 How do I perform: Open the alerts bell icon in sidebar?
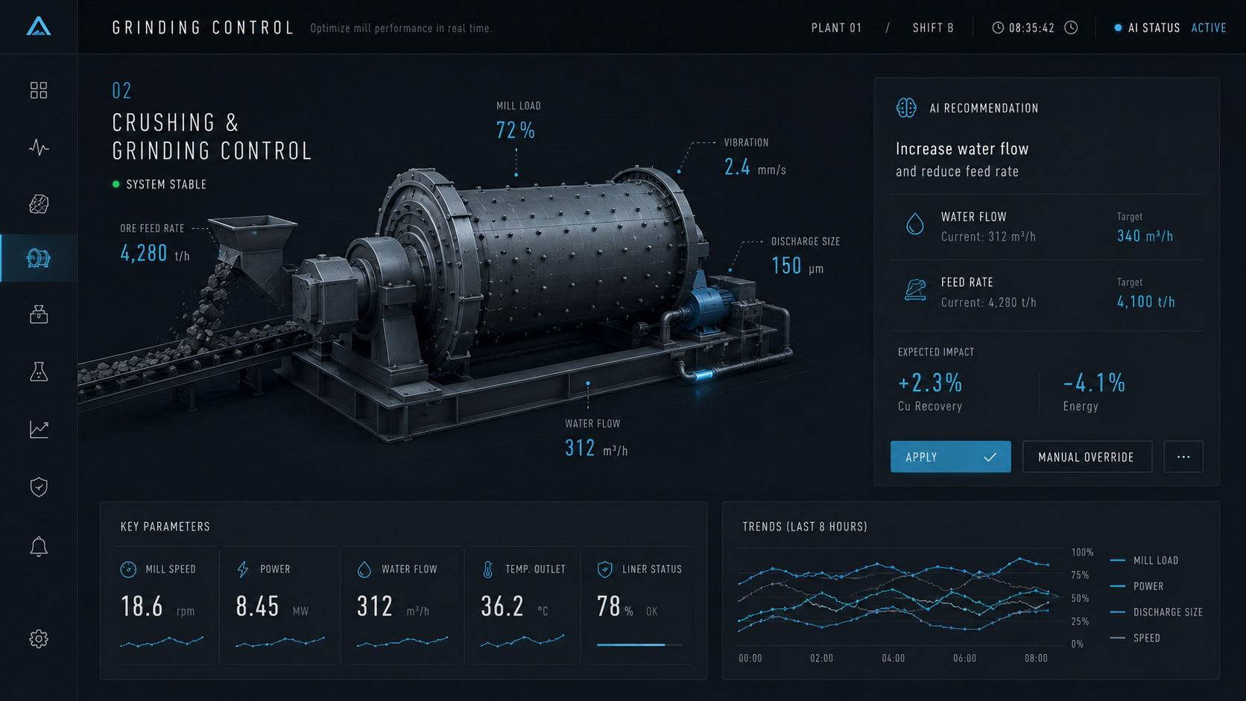(39, 547)
